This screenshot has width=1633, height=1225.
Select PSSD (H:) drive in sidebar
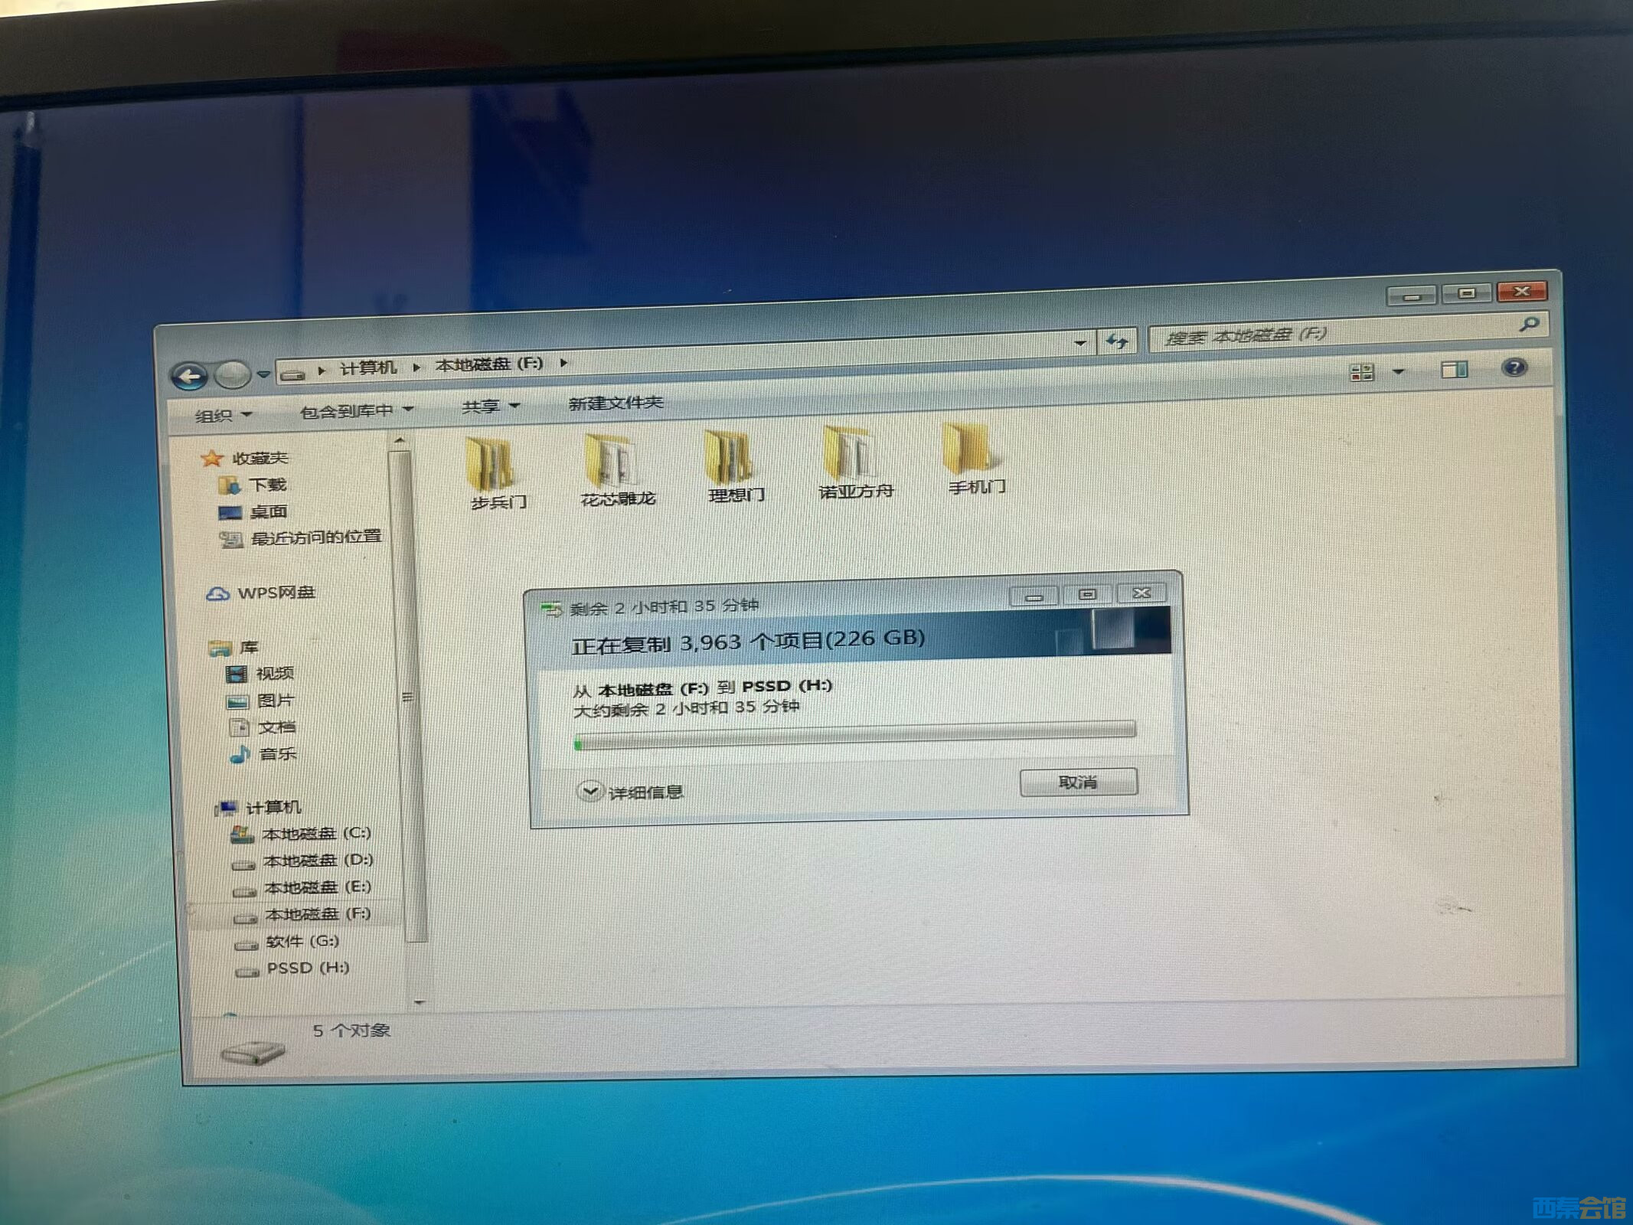307,968
